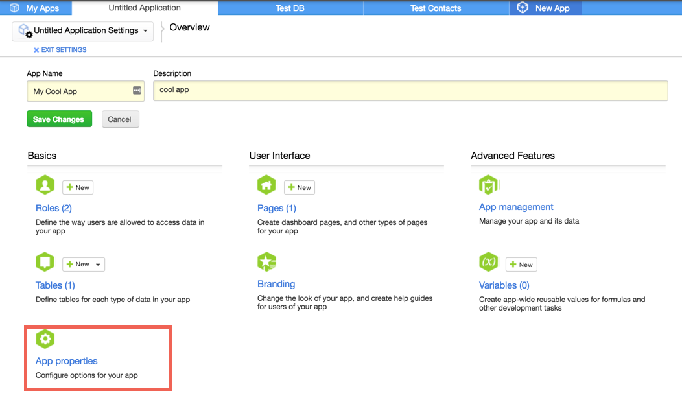Click the Roles hexagon icon
Screen dimensions: 682x413
[45, 184]
